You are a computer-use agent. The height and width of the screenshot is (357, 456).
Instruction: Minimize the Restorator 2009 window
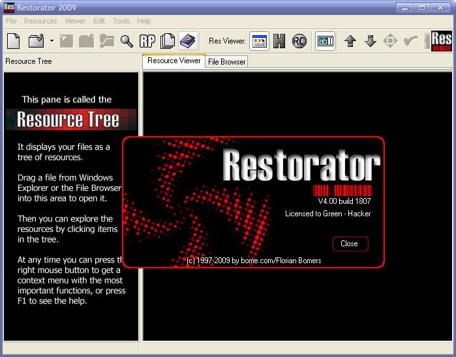point(404,8)
